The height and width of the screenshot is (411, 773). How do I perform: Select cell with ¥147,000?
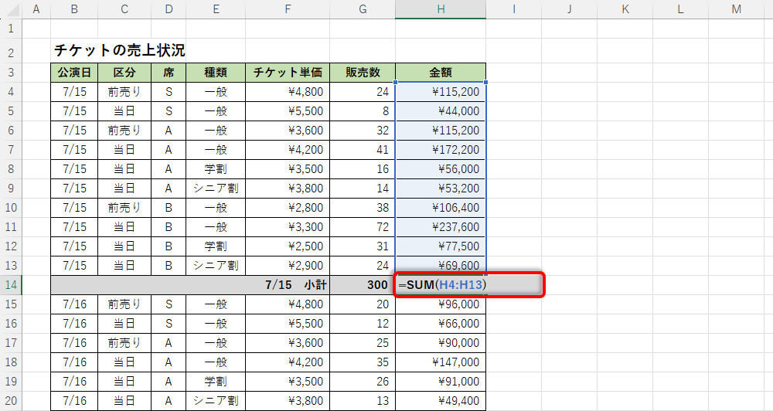(x=441, y=362)
